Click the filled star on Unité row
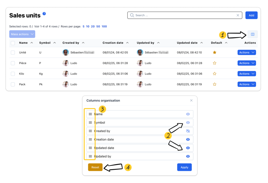This screenshot has width=268, height=183. pos(215,52)
